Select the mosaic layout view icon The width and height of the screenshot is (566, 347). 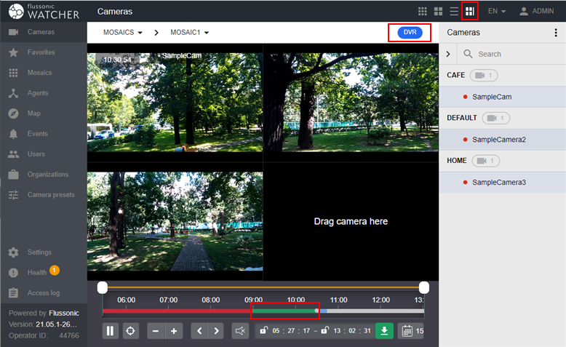(470, 11)
